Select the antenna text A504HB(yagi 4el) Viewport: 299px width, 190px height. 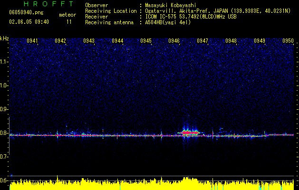pyautogui.click(x=168, y=22)
